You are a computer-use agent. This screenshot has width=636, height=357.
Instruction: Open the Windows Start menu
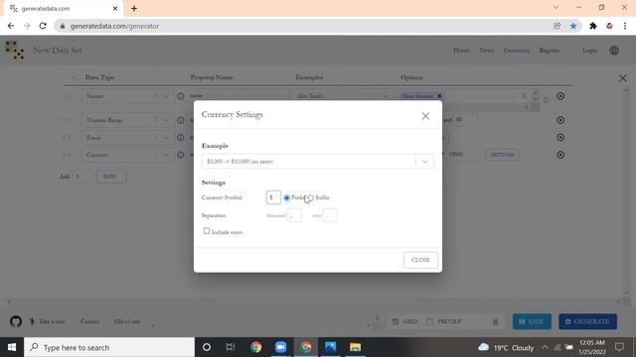pyautogui.click(x=12, y=347)
